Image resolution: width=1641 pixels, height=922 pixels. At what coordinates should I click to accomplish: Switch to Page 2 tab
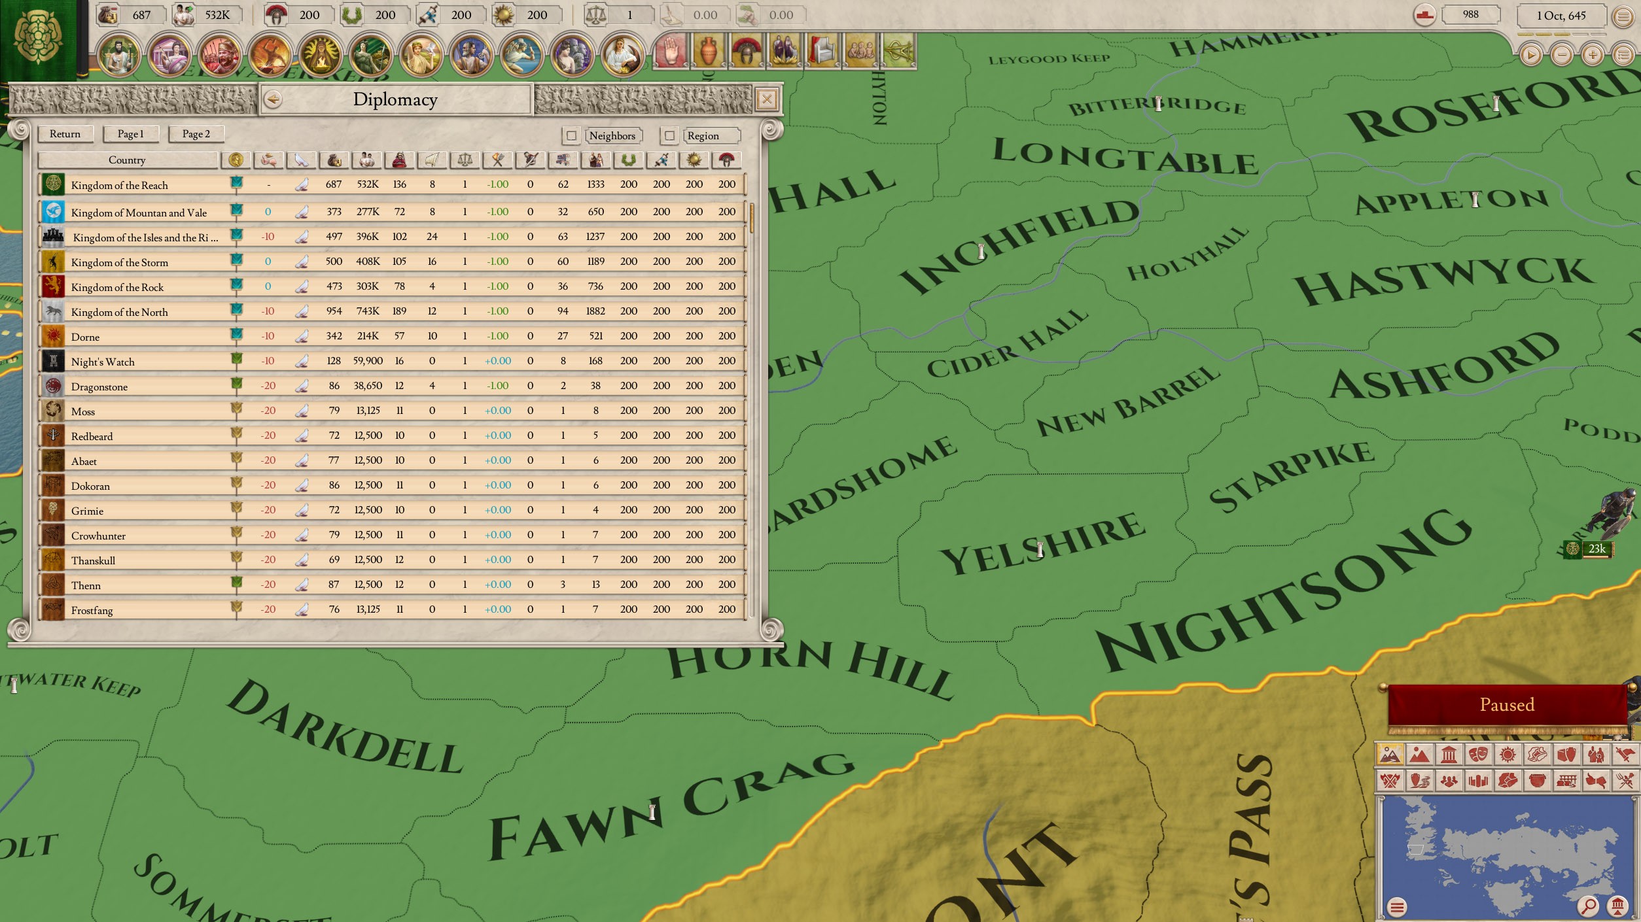click(x=196, y=134)
